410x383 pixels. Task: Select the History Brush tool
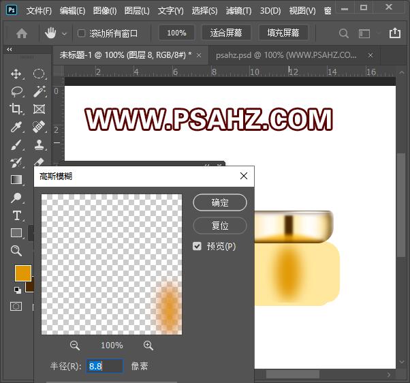pos(16,162)
